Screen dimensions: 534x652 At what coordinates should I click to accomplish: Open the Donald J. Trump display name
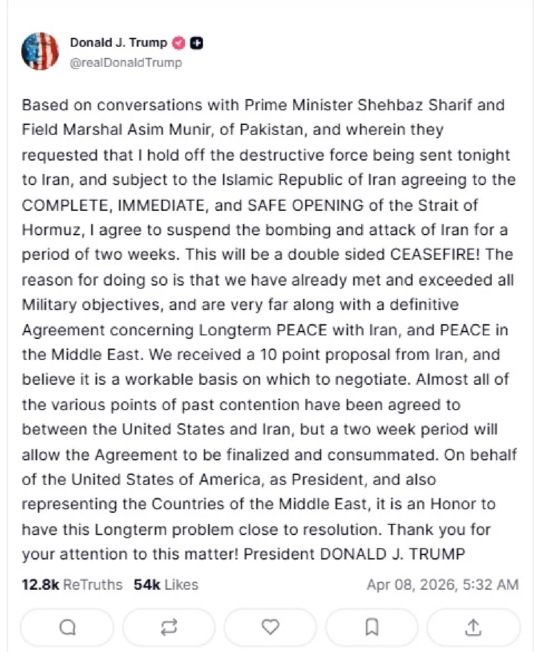[118, 43]
